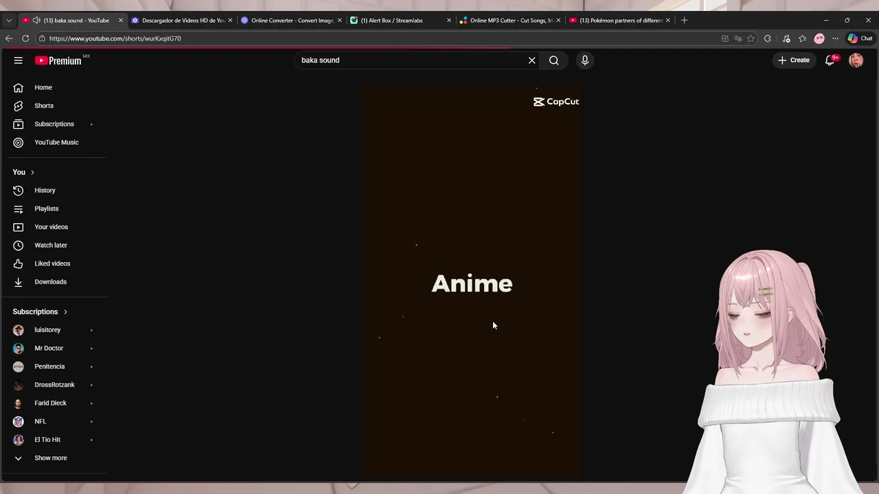This screenshot has width=879, height=494.
Task: Click the translate page icon
Action: click(x=738, y=38)
